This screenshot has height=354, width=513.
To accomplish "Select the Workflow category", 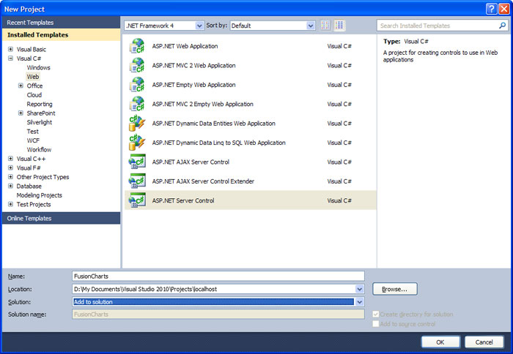I will [39, 149].
